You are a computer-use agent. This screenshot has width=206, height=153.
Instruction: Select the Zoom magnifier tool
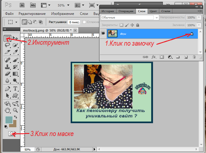pyautogui.click(x=15, y=110)
